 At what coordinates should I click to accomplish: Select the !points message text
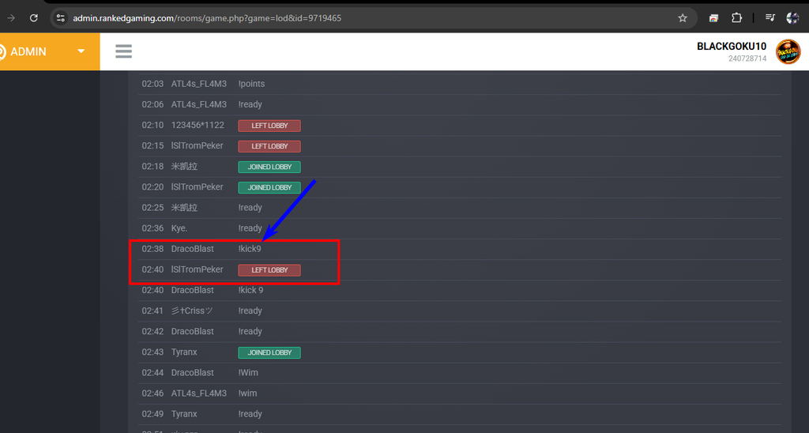point(251,84)
